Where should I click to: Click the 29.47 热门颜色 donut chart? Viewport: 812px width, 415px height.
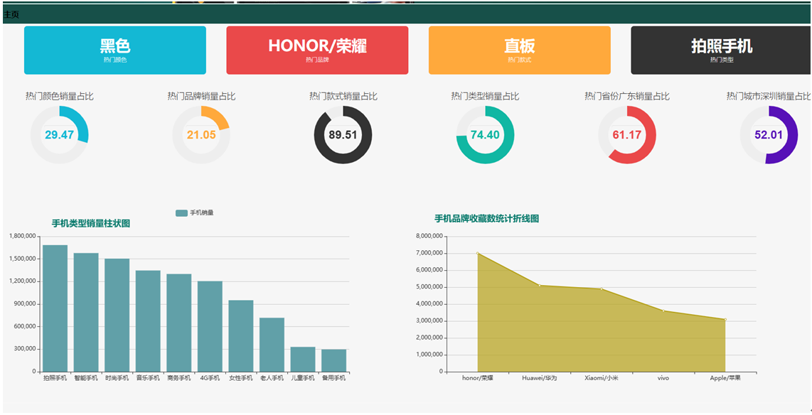pos(59,135)
